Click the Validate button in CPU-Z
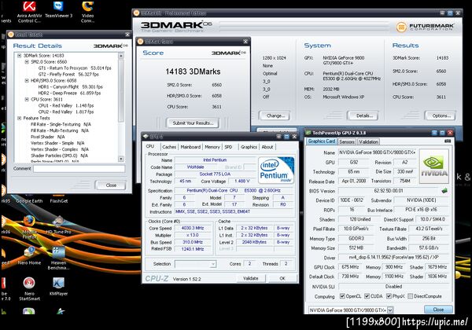 click(250, 278)
